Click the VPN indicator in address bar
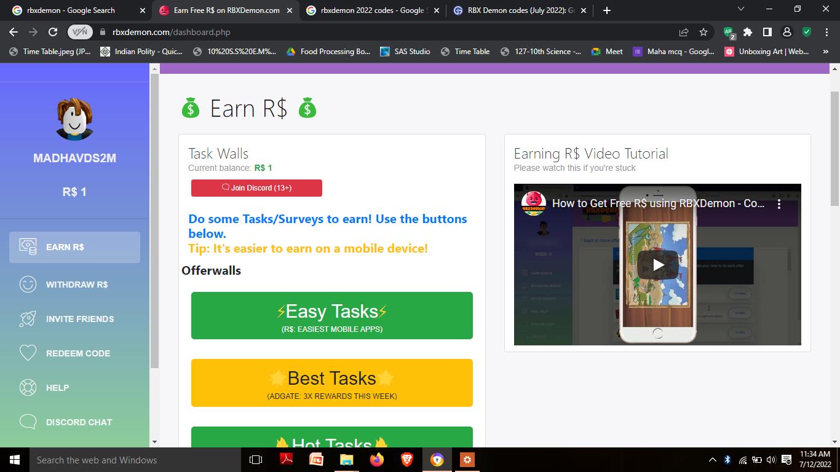Screen dimensions: 840x472 tap(80, 32)
